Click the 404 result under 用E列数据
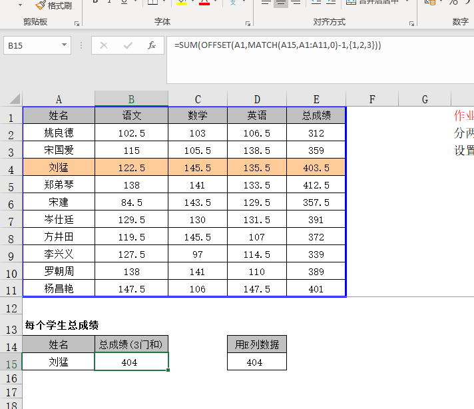This screenshot has height=409, width=474. (257, 362)
